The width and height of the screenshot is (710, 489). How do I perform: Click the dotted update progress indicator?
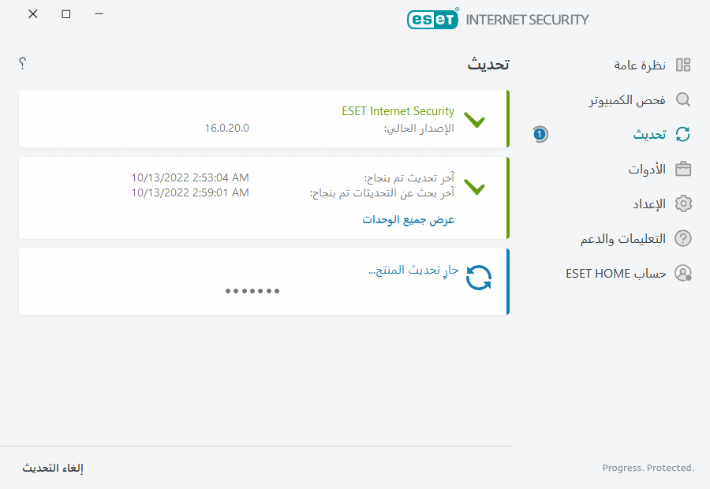pyautogui.click(x=252, y=290)
